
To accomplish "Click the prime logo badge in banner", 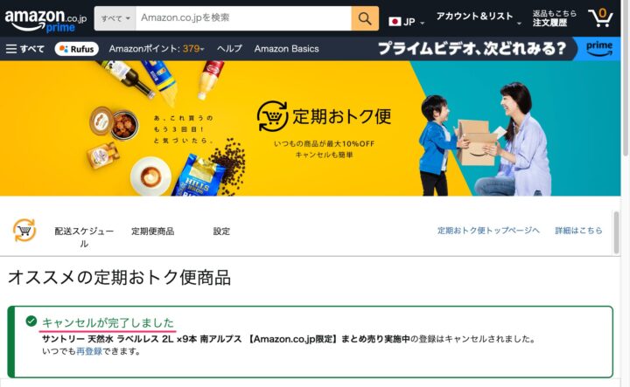I will (x=599, y=49).
